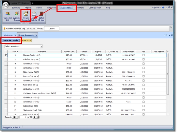Click the record number input field

[x=23, y=117]
